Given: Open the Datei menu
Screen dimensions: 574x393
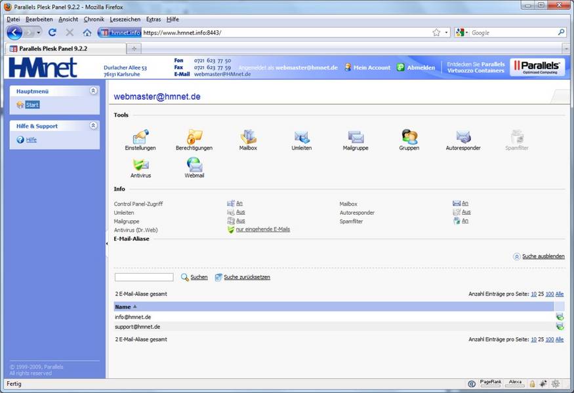Looking at the screenshot, I should point(13,20).
